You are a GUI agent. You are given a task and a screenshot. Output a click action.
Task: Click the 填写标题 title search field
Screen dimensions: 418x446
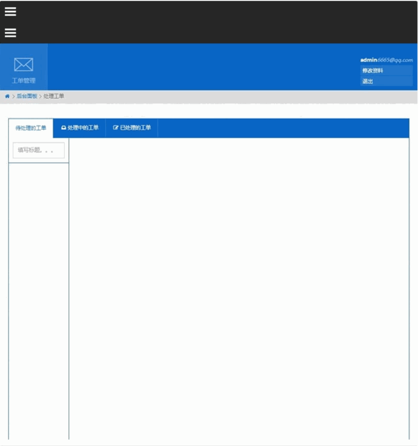point(38,150)
